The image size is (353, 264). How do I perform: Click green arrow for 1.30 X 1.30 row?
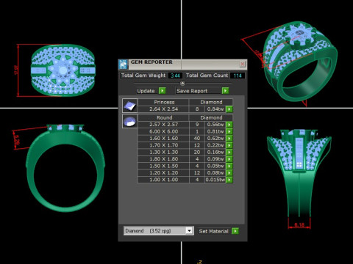[229, 152]
